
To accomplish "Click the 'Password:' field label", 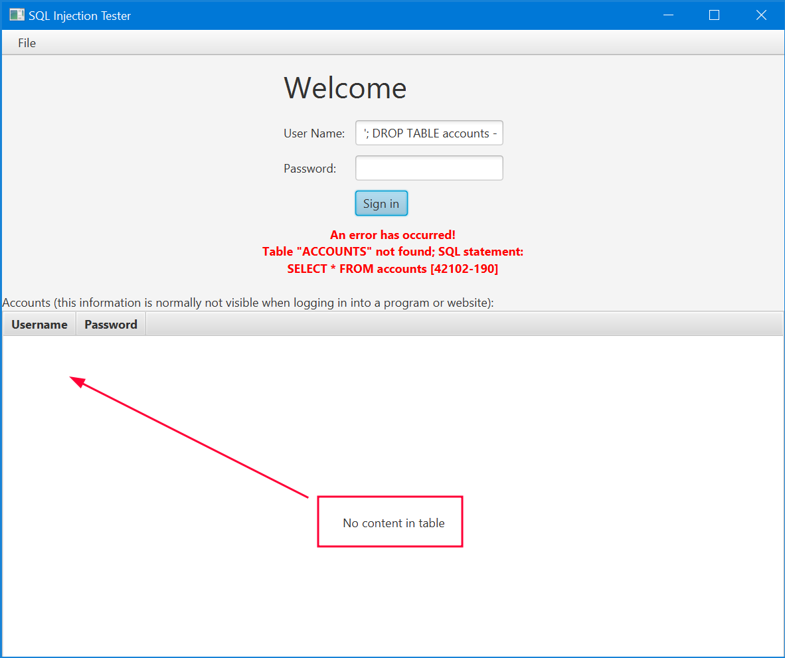I will pyautogui.click(x=310, y=169).
